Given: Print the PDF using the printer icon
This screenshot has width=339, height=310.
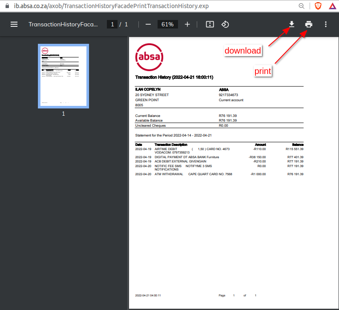Looking at the screenshot, I should (x=309, y=24).
